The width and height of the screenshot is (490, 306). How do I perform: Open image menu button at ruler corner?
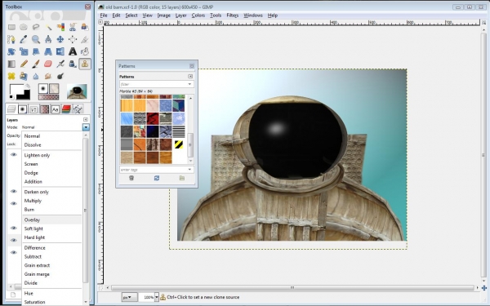click(x=100, y=22)
